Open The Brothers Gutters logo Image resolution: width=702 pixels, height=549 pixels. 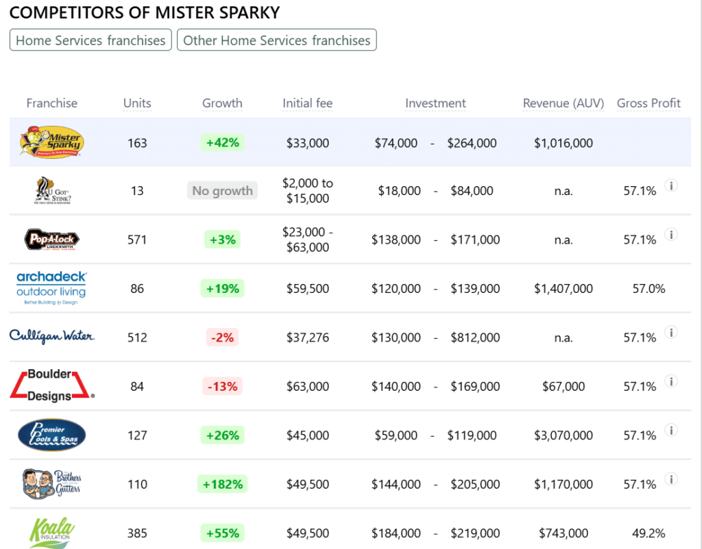[52, 484]
